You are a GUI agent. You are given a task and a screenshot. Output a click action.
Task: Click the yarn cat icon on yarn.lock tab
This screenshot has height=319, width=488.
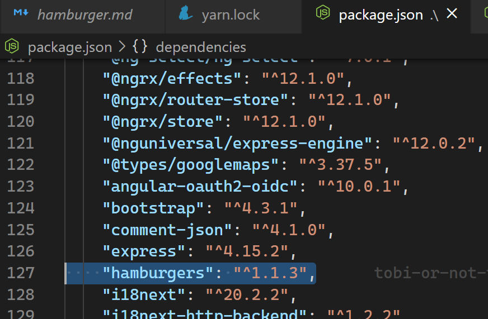(186, 13)
